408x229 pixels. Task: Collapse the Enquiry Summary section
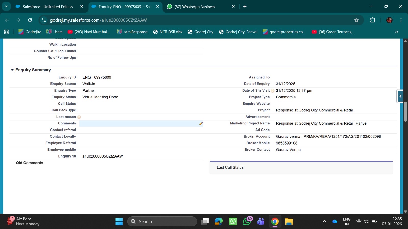pyautogui.click(x=12, y=70)
